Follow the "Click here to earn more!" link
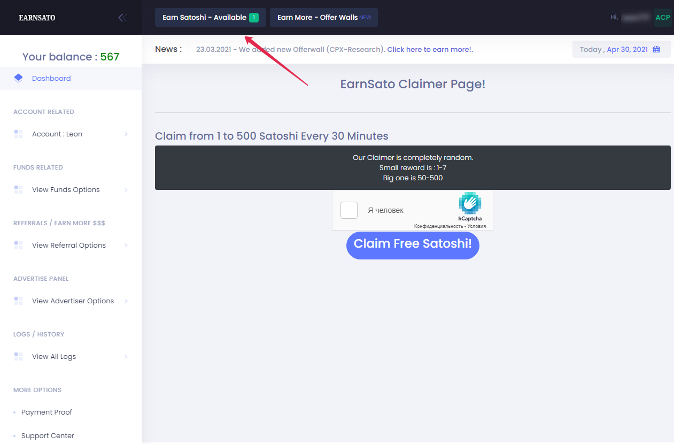This screenshot has width=674, height=444. click(x=430, y=49)
